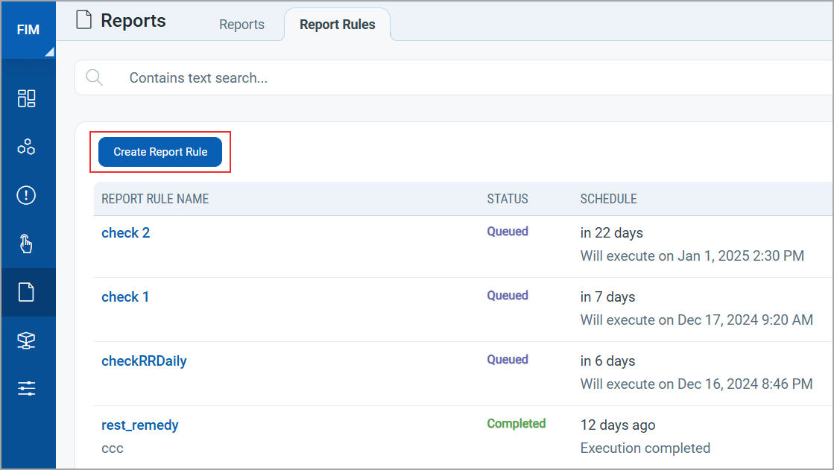Click 'Will execute on Jan 1, 2025 2:30 PM'
Image resolution: width=834 pixels, height=470 pixels.
tap(692, 255)
